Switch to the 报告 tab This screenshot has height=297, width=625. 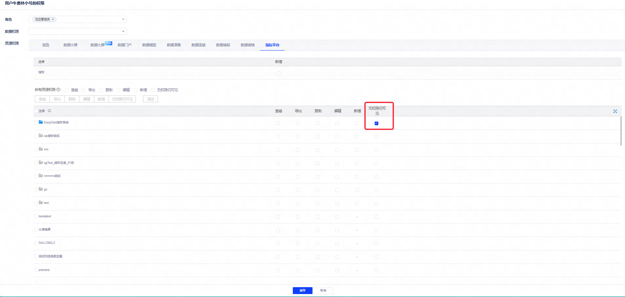(46, 45)
